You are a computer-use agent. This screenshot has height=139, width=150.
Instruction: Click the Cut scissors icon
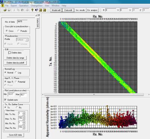click(x=14, y=10)
